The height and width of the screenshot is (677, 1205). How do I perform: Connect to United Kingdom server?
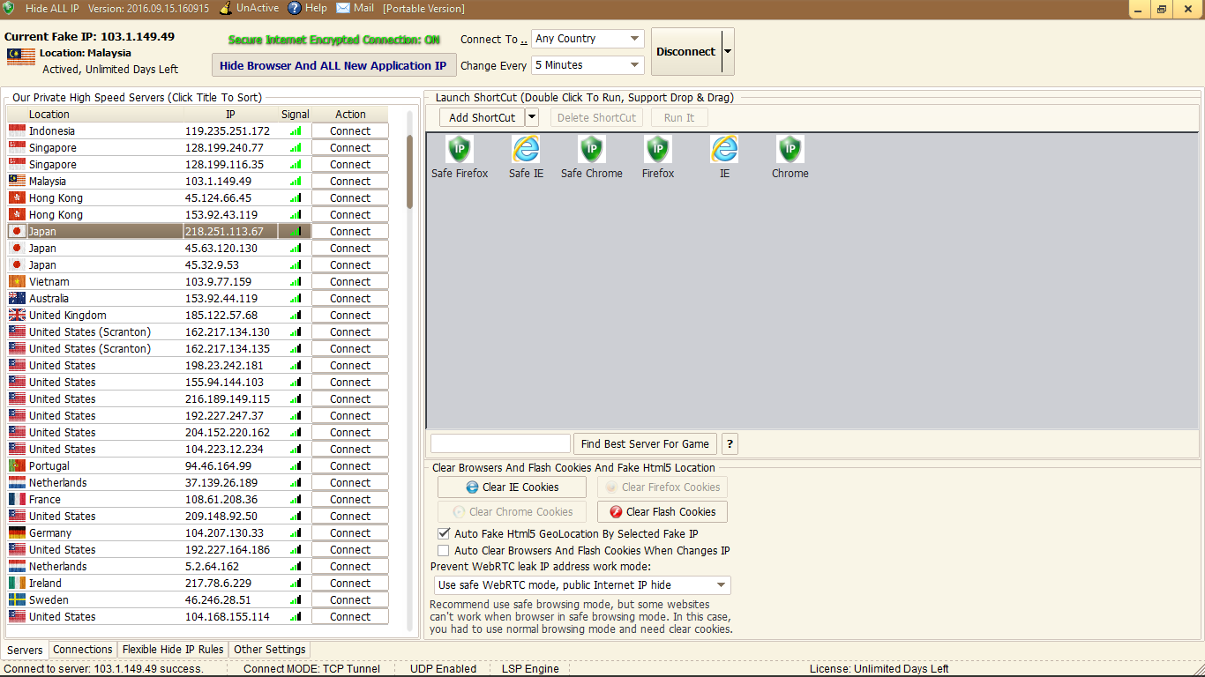pyautogui.click(x=350, y=315)
